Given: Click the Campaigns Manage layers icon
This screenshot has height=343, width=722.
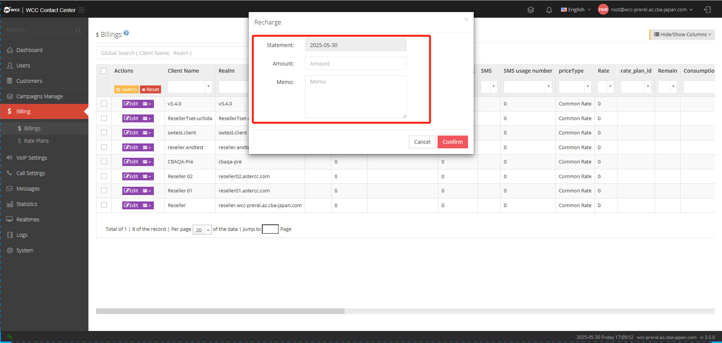Looking at the screenshot, I should pyautogui.click(x=10, y=96).
